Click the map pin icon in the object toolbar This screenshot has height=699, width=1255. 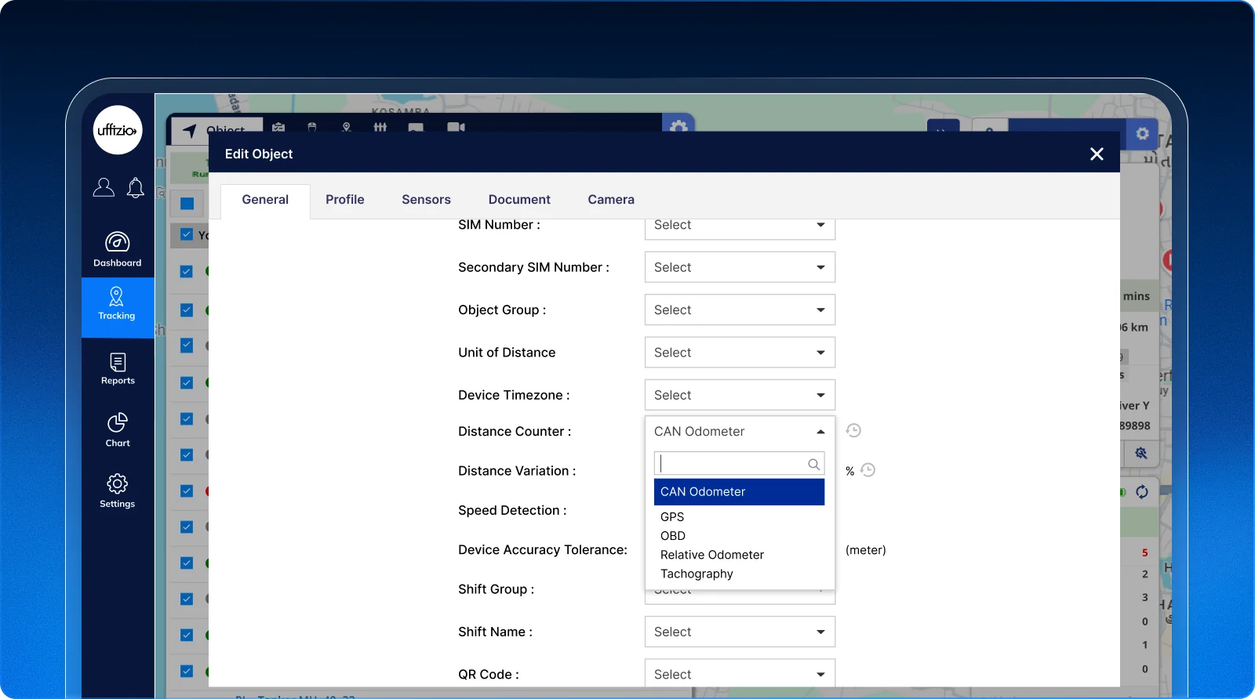347,127
